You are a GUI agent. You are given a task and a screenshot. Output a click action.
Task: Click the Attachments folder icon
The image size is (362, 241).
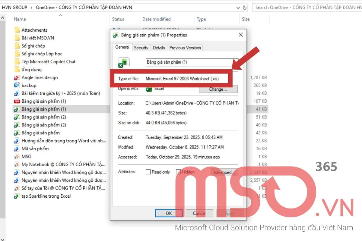[x=17, y=30]
